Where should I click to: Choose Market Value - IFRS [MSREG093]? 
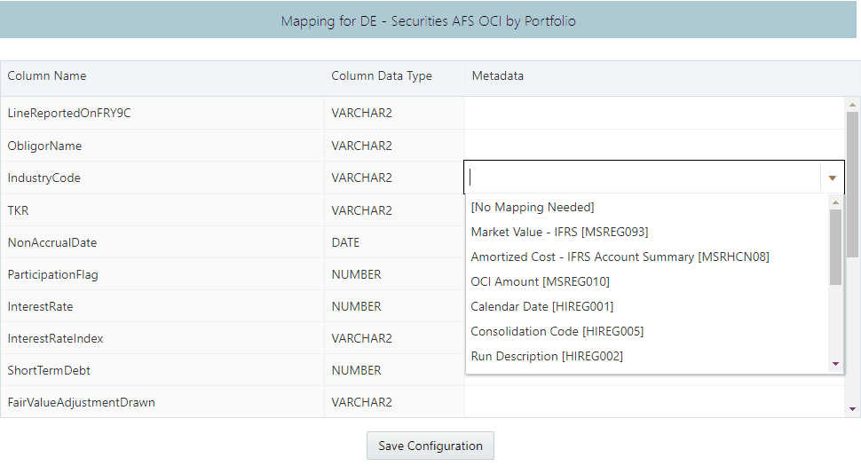click(559, 233)
